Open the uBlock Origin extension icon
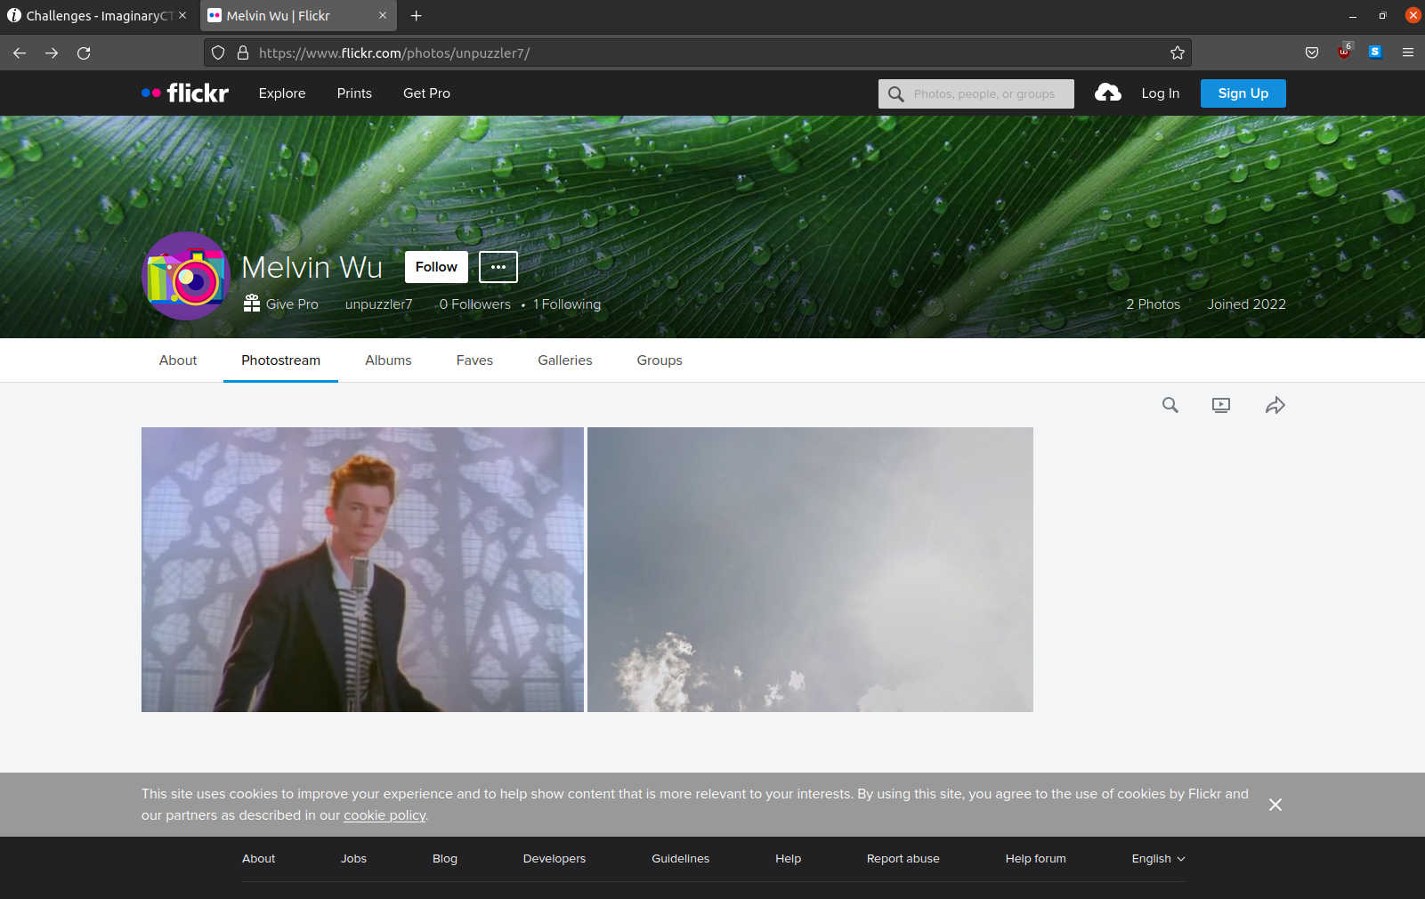This screenshot has width=1425, height=899. [x=1344, y=52]
